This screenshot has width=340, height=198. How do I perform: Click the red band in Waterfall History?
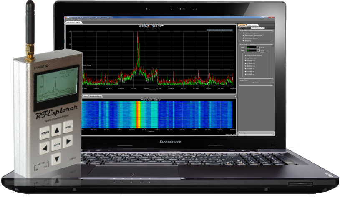tap(138, 115)
